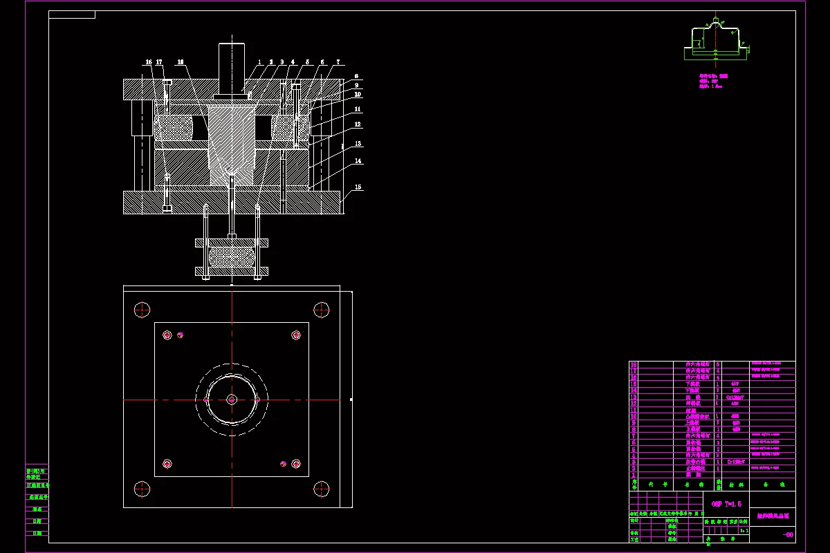Select 45# material cell in parts row 15
Screen dimensions: 830x553
[735, 384]
